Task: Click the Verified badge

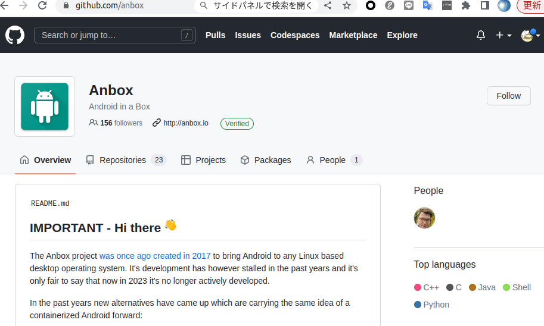Action: click(x=237, y=124)
